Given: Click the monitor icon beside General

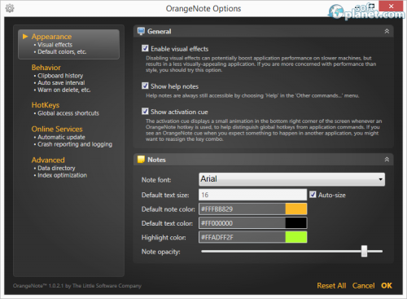Looking at the screenshot, I should 141,31.
